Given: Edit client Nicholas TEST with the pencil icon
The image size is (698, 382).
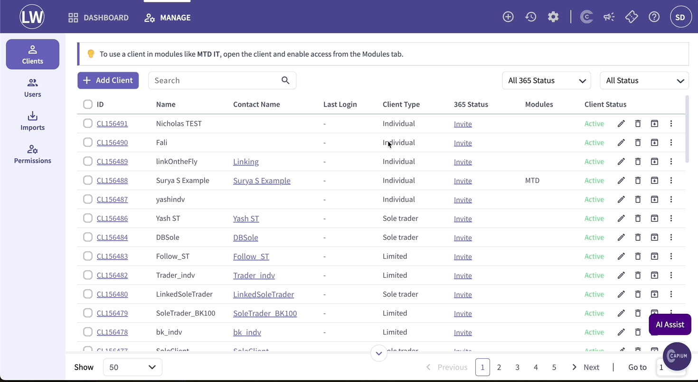Looking at the screenshot, I should click(621, 124).
